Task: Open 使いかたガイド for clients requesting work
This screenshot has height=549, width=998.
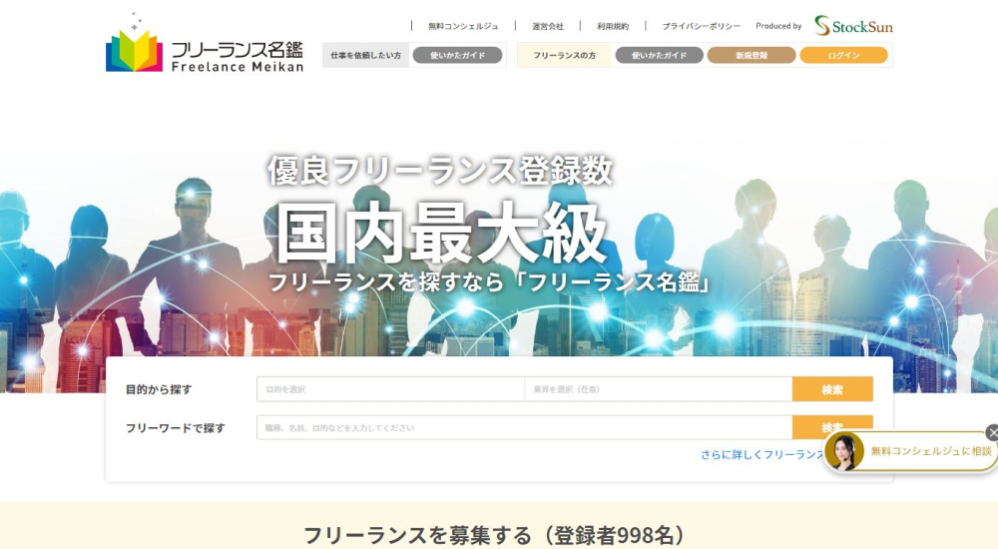Action: pos(458,56)
